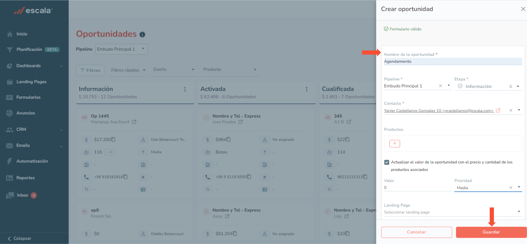Open Yanier Castellanos contact link

tap(439, 111)
